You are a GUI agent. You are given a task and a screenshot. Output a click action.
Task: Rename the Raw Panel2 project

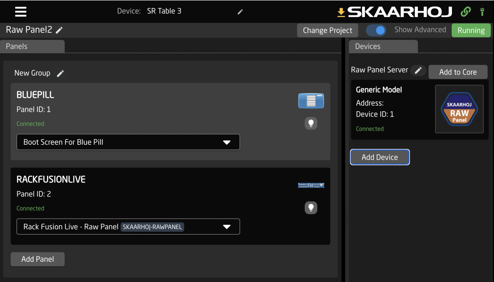[59, 30]
